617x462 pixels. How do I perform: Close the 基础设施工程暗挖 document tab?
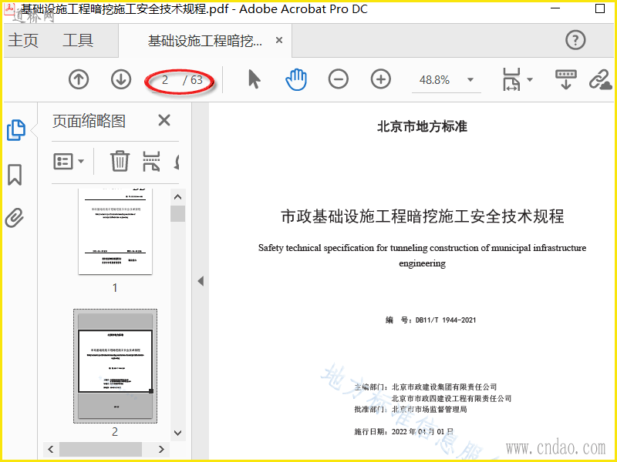point(279,40)
